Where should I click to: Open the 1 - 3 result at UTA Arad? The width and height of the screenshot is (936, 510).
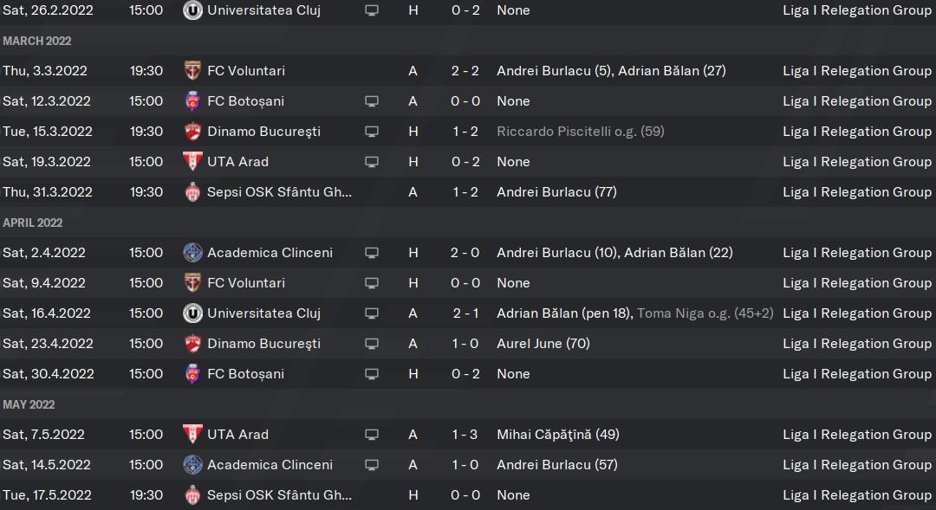coord(465,435)
